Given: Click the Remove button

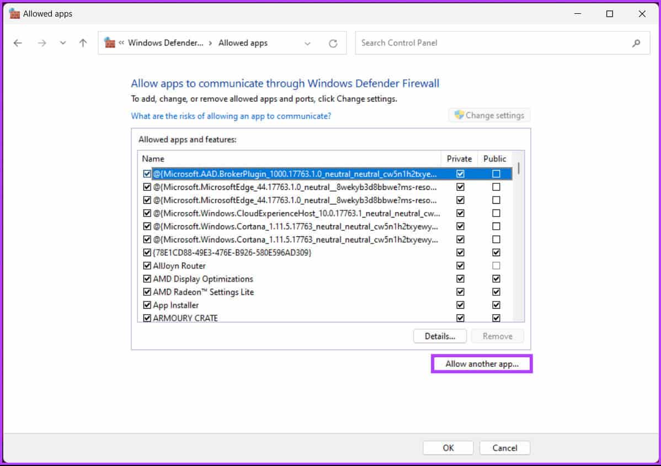Looking at the screenshot, I should point(498,336).
